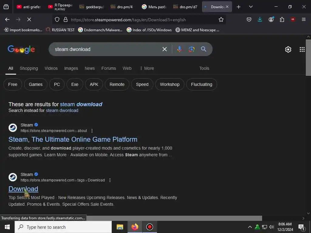Open the Firefox account menu
The width and height of the screenshot is (311, 233).
pyautogui.click(x=271, y=19)
